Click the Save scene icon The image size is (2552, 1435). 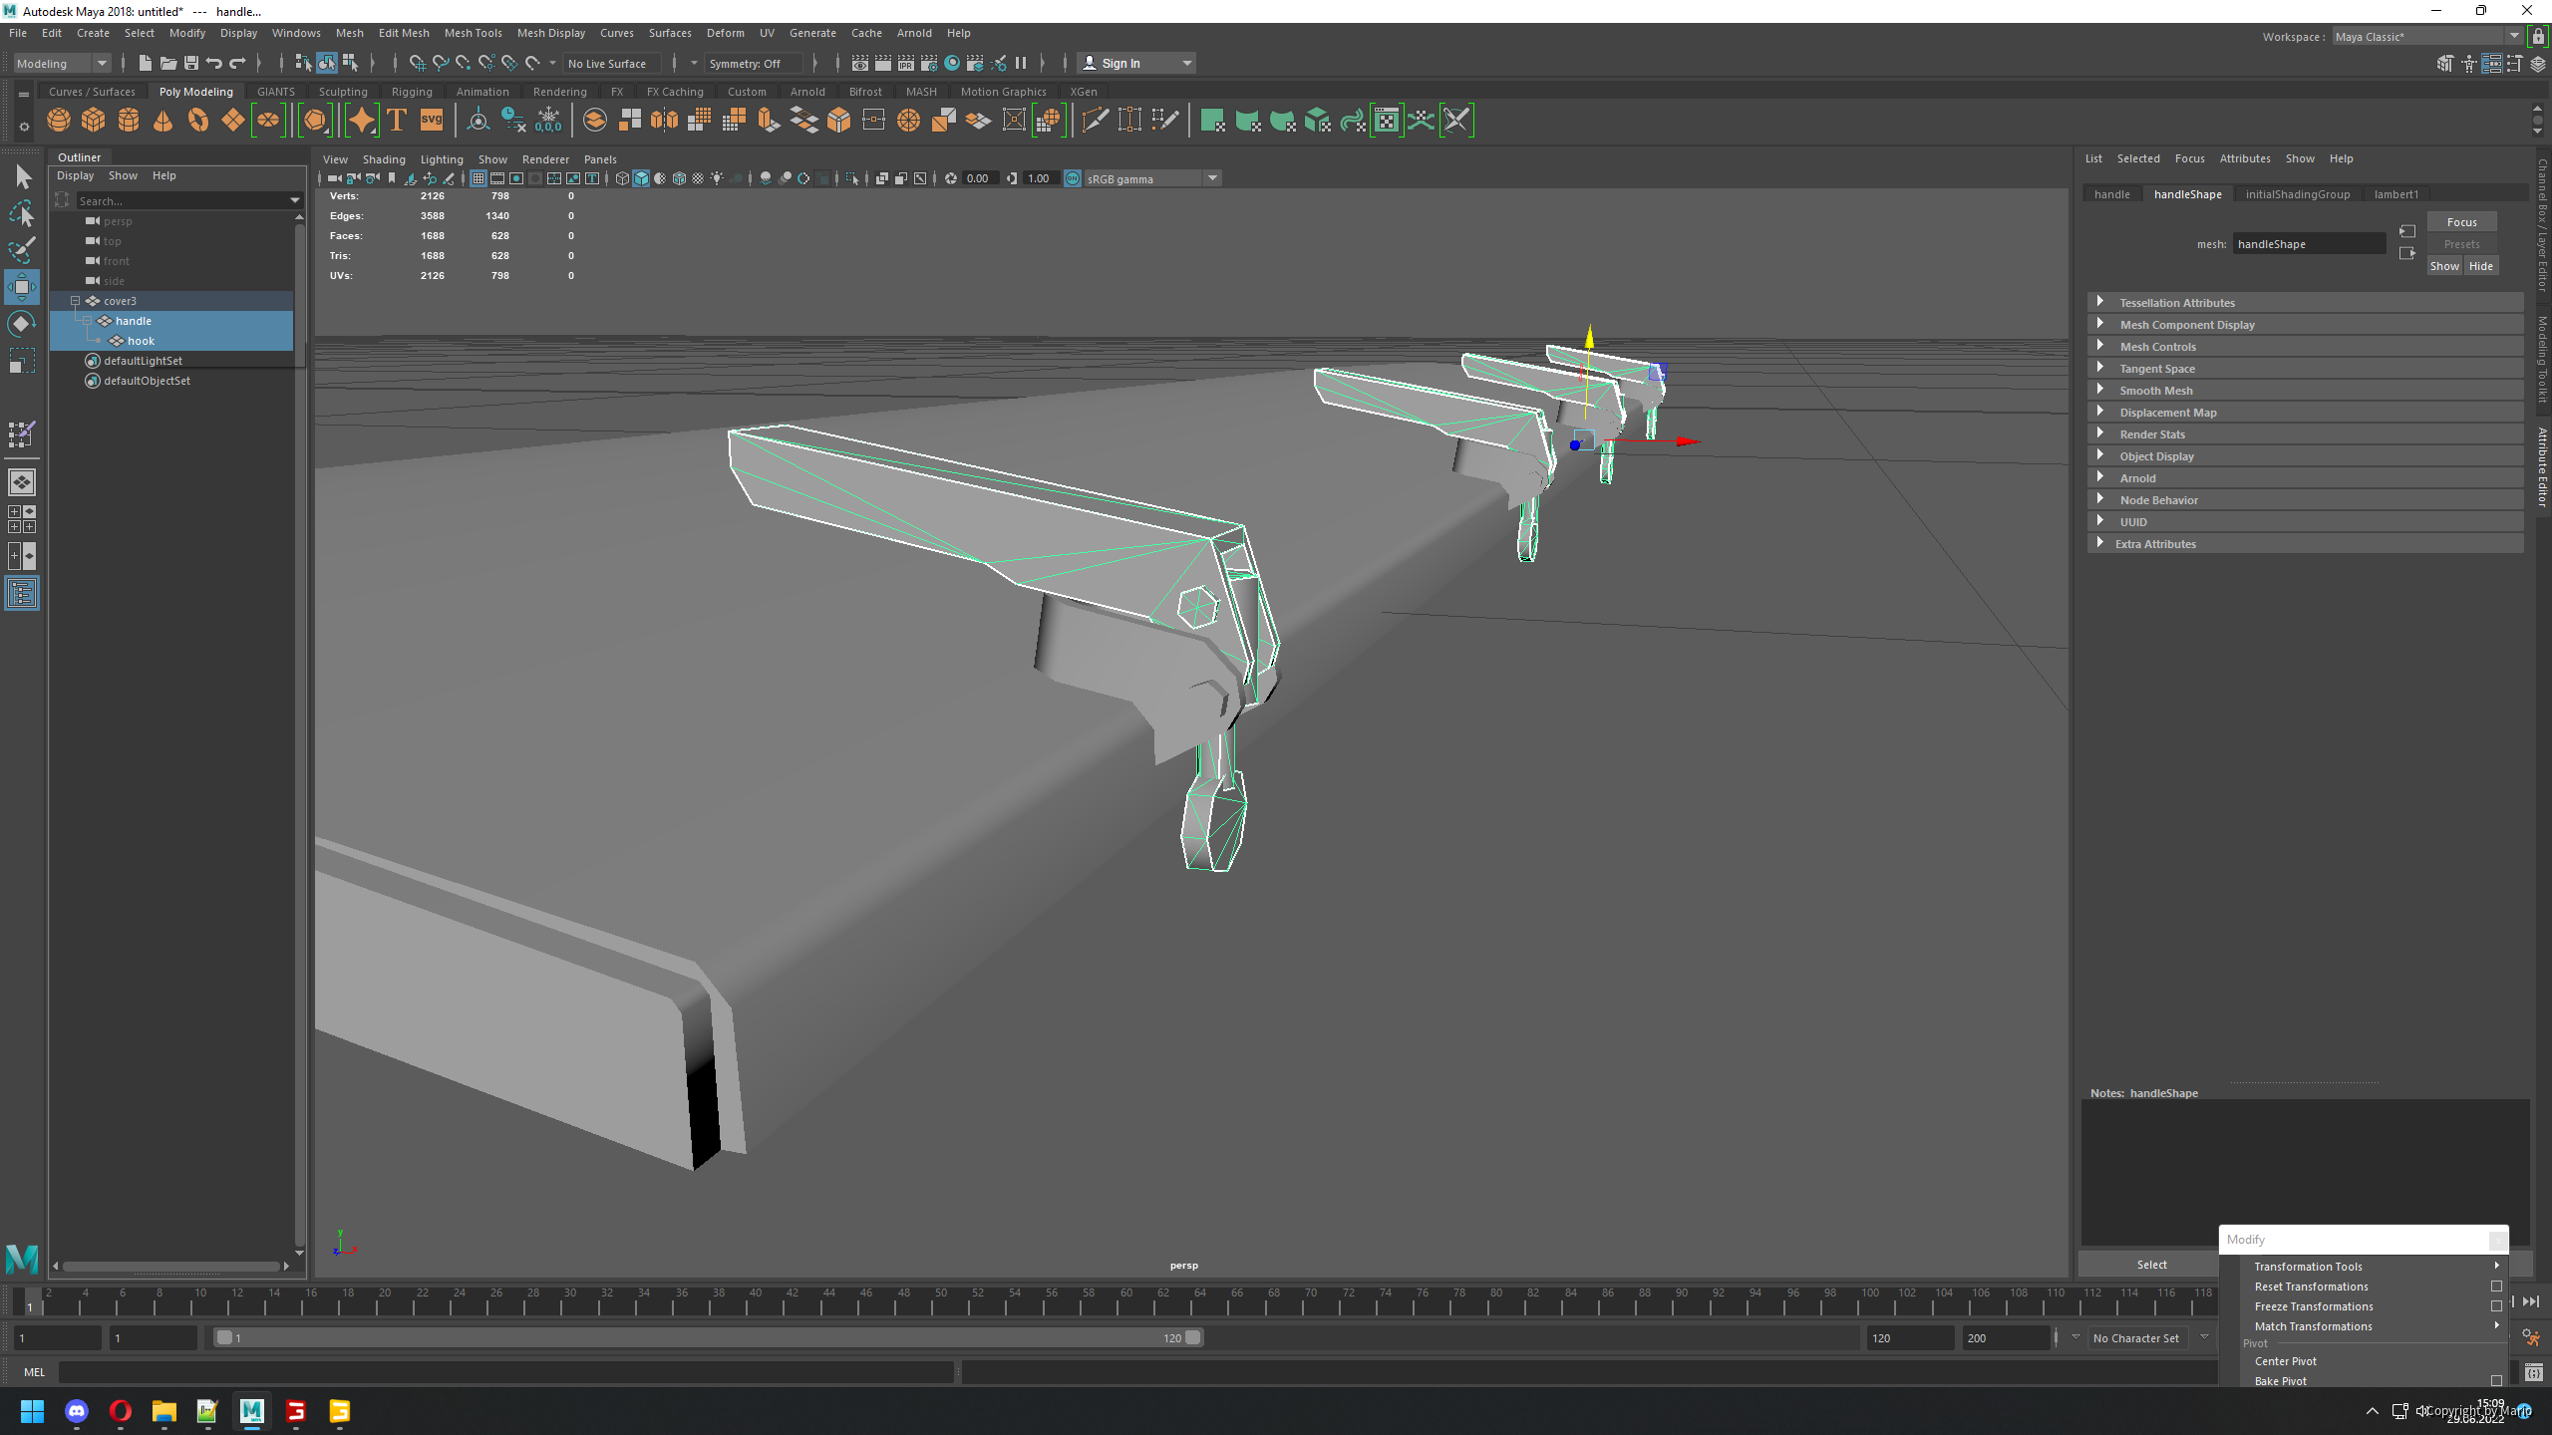(x=191, y=63)
